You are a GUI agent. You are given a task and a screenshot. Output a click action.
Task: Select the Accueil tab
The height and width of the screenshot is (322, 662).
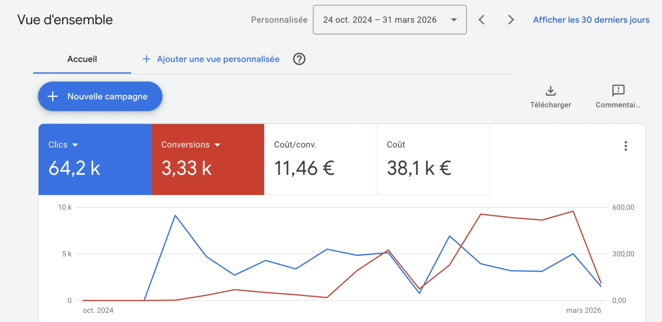(x=82, y=59)
